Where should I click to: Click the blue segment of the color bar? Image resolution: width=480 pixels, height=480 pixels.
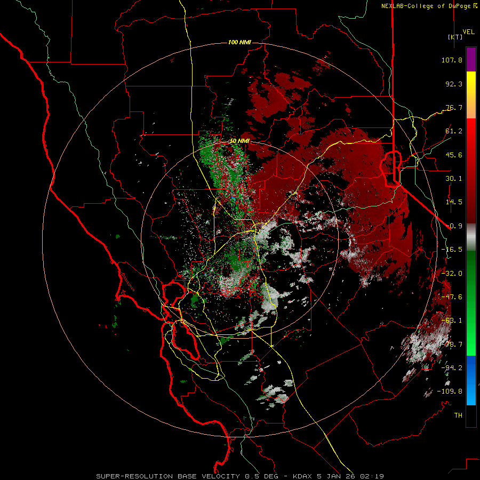[x=471, y=380]
